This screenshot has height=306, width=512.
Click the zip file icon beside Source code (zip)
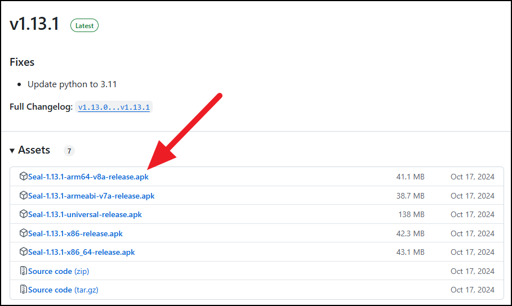pyautogui.click(x=24, y=271)
